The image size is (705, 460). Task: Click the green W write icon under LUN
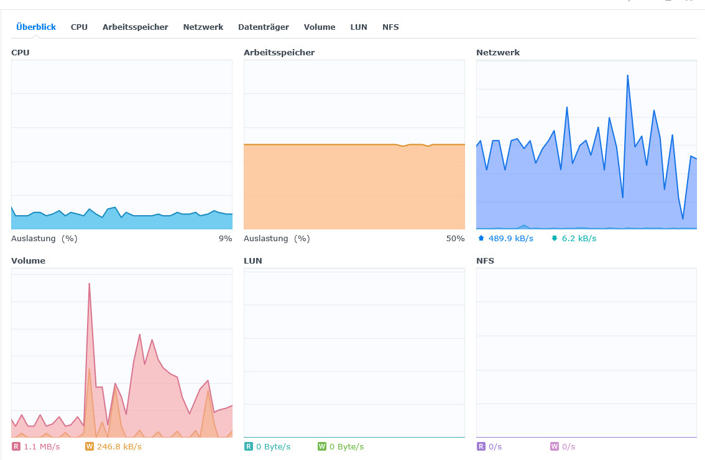coord(322,446)
